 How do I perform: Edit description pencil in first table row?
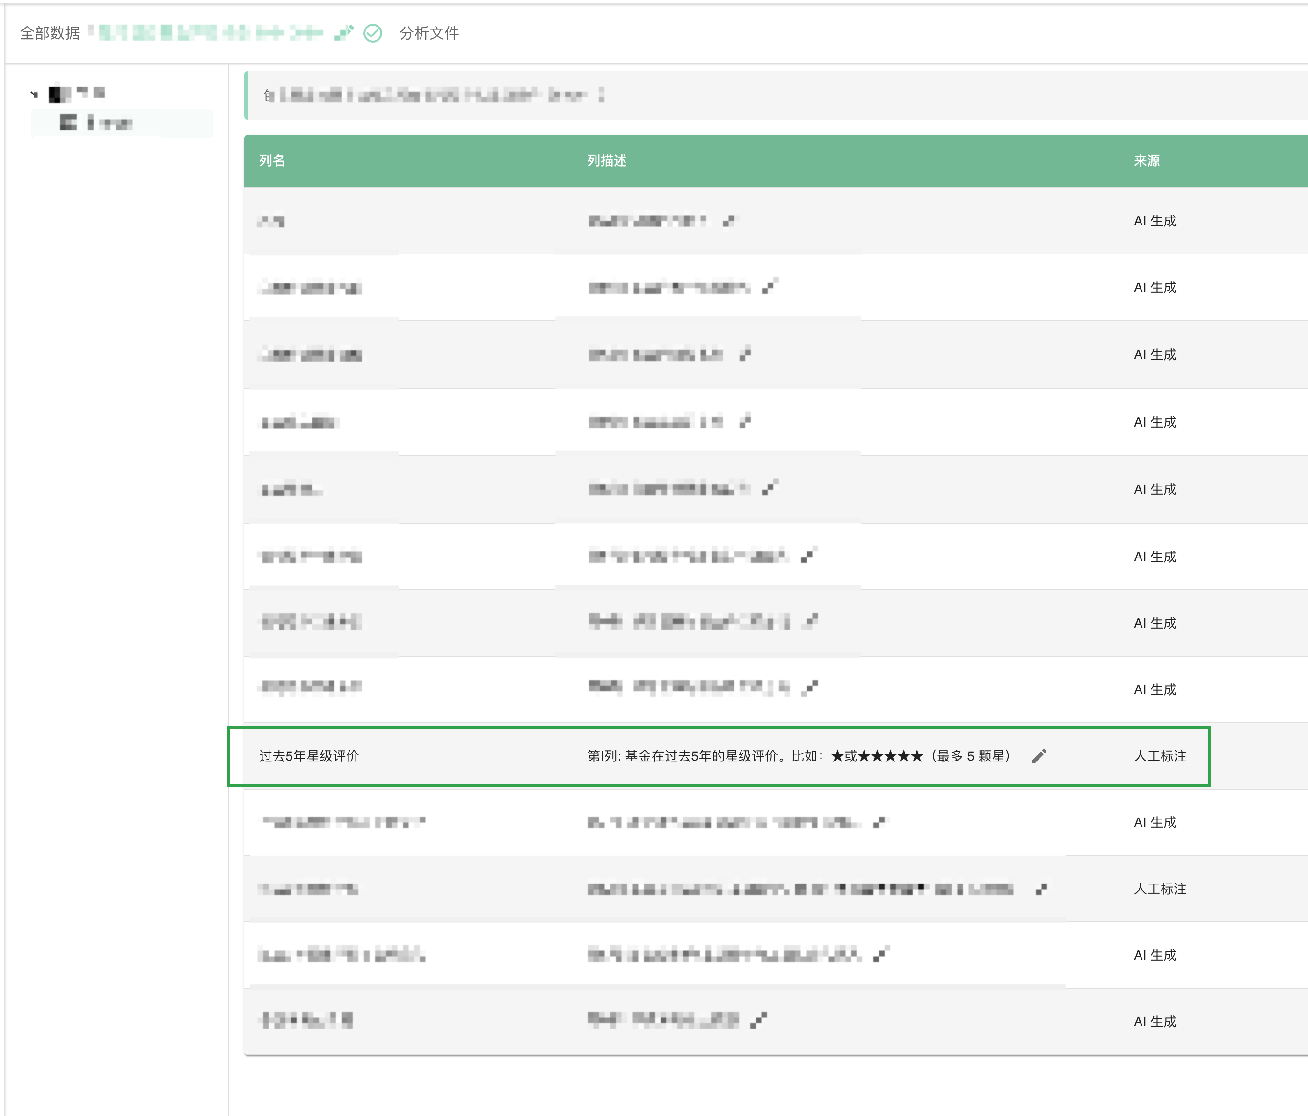(x=729, y=221)
